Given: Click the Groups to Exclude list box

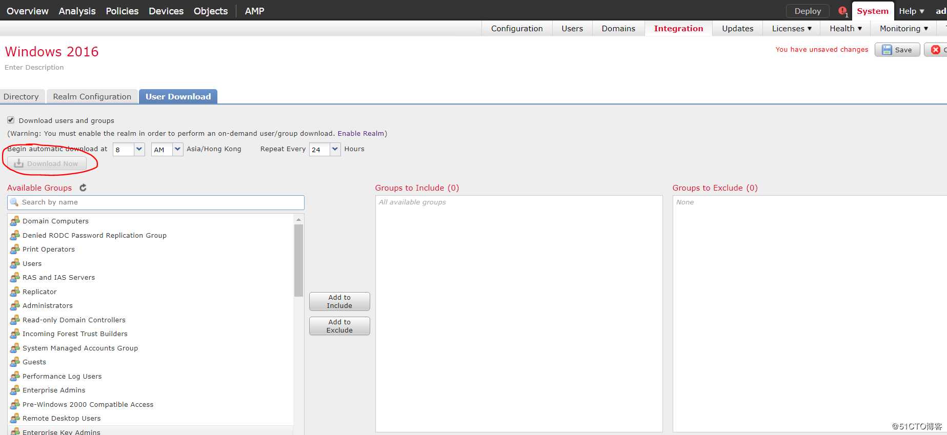Looking at the screenshot, I should coord(810,314).
